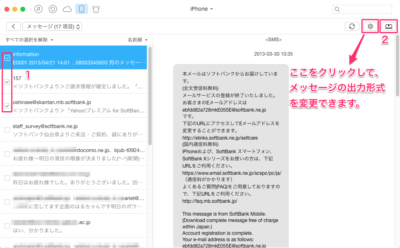Click magnifier icon in search field
Screen dimensions: 400x248
tap(337, 9)
